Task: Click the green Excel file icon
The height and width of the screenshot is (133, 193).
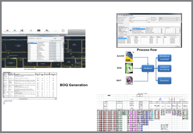Action: pos(129,68)
